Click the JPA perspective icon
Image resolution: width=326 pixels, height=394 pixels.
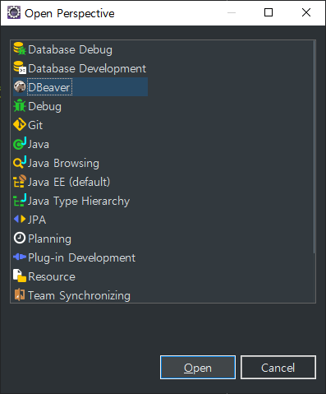(x=20, y=219)
